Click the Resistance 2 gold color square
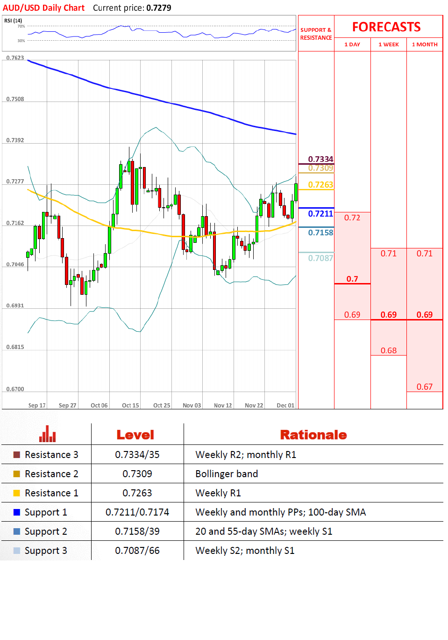The width and height of the screenshot is (448, 640). pos(17,474)
